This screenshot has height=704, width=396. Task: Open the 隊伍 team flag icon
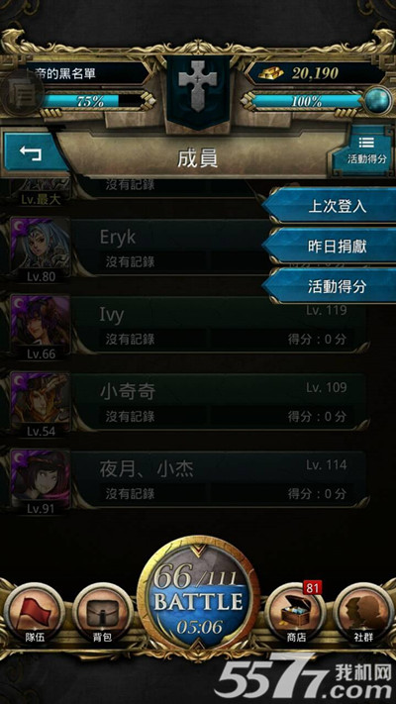[34, 613]
